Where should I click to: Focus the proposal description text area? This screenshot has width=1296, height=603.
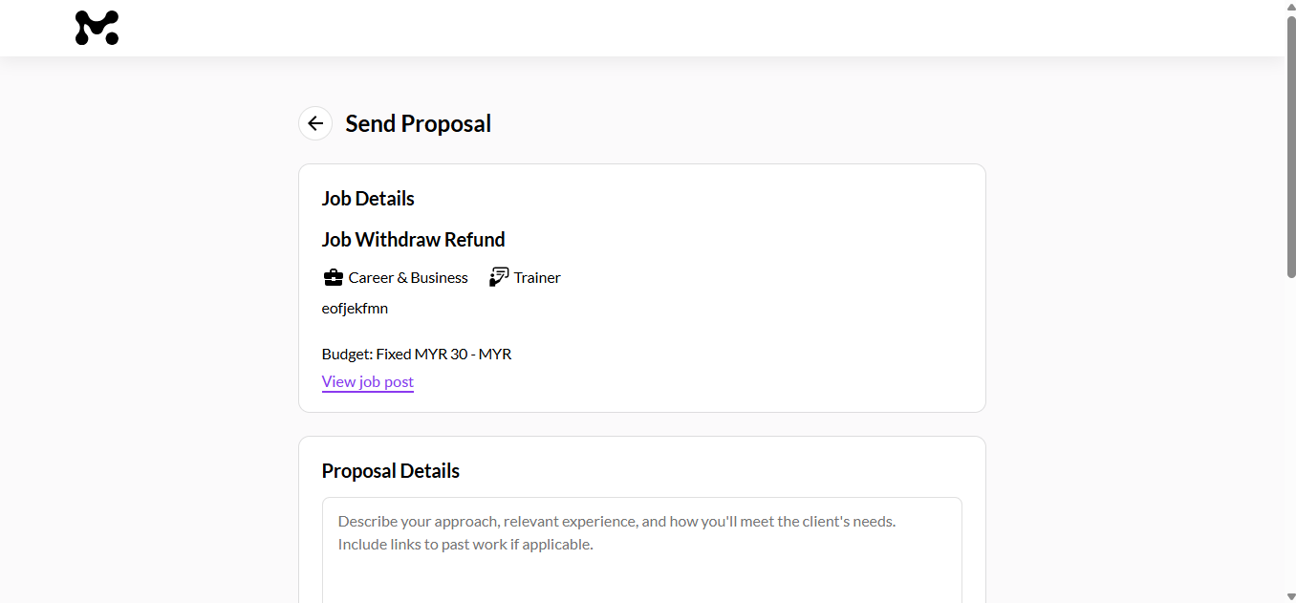click(641, 554)
